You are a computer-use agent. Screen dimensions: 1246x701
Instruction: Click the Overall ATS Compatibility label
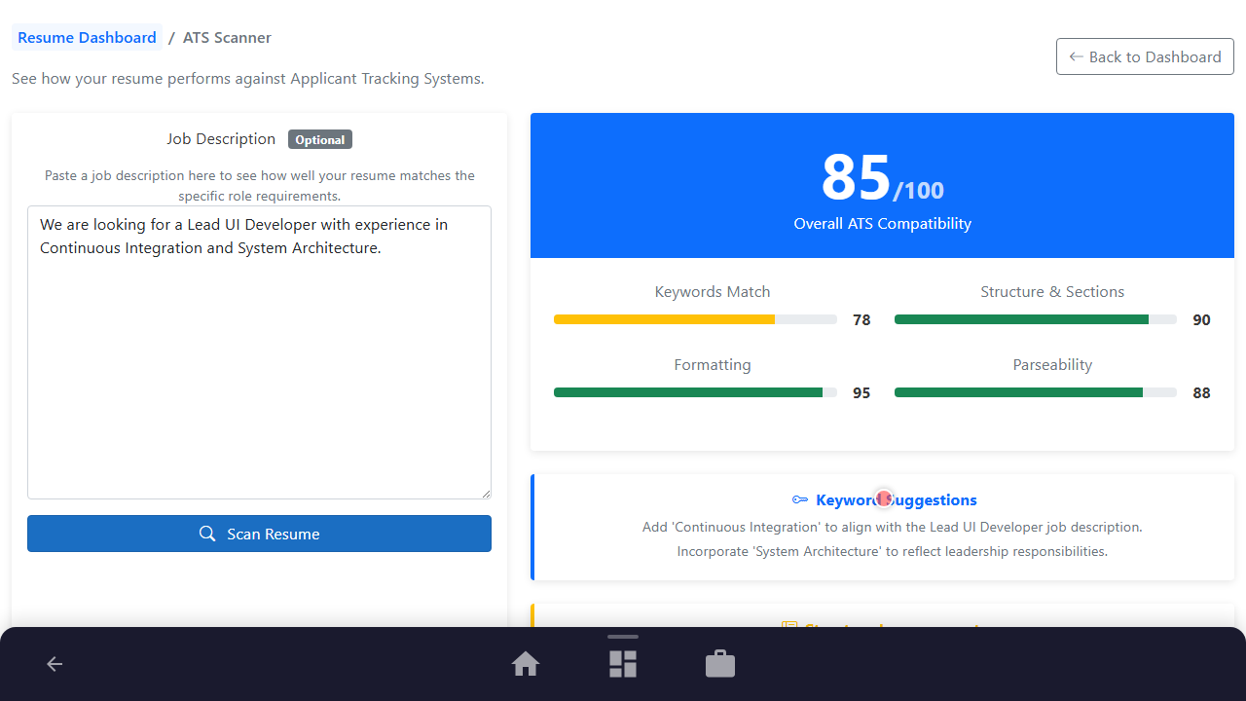click(x=883, y=224)
